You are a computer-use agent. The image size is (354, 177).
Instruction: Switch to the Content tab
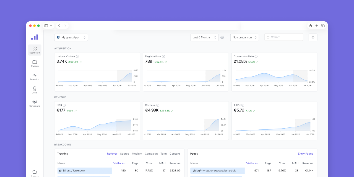point(175,154)
